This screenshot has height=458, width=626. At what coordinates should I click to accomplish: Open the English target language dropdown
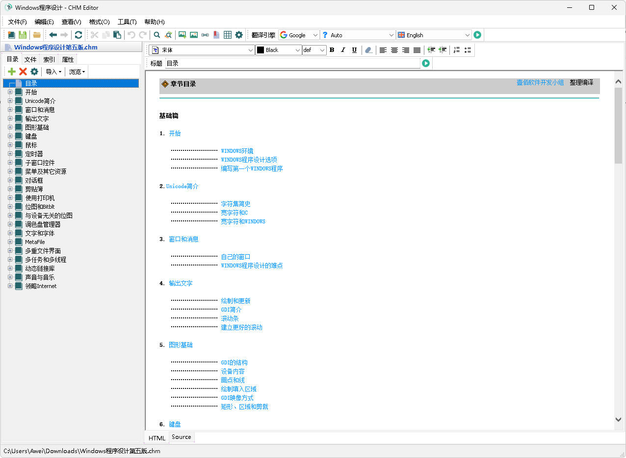click(x=434, y=35)
